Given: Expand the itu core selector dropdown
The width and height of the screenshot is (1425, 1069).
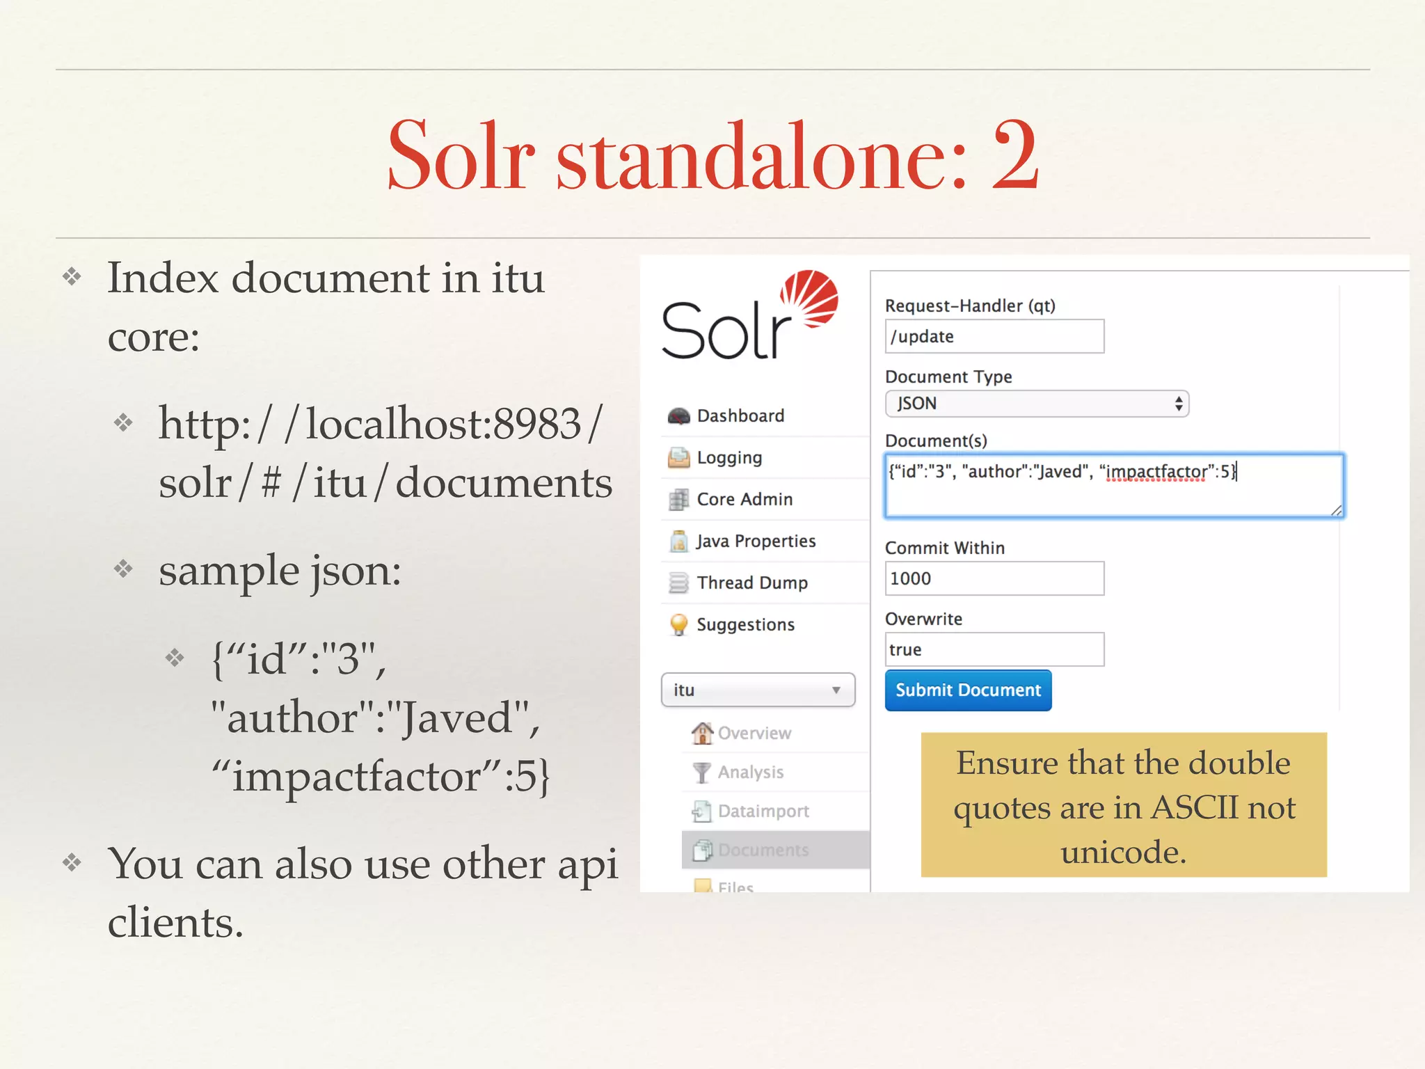Looking at the screenshot, I should point(758,690).
